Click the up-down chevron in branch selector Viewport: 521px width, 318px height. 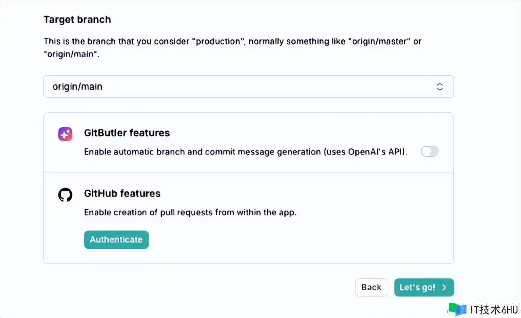[x=440, y=87]
